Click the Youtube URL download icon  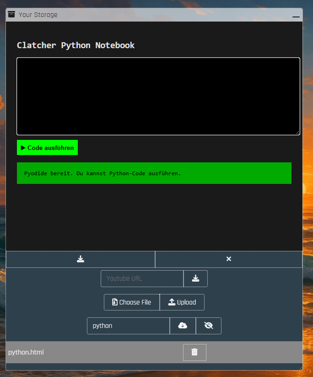[x=195, y=279]
